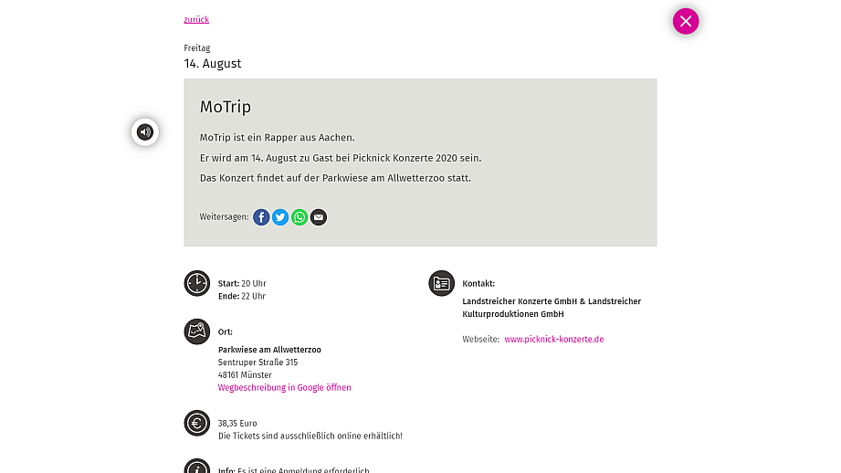Click the 38,35 Euro ticket price text
Screen dimensions: 841x473
tap(237, 424)
